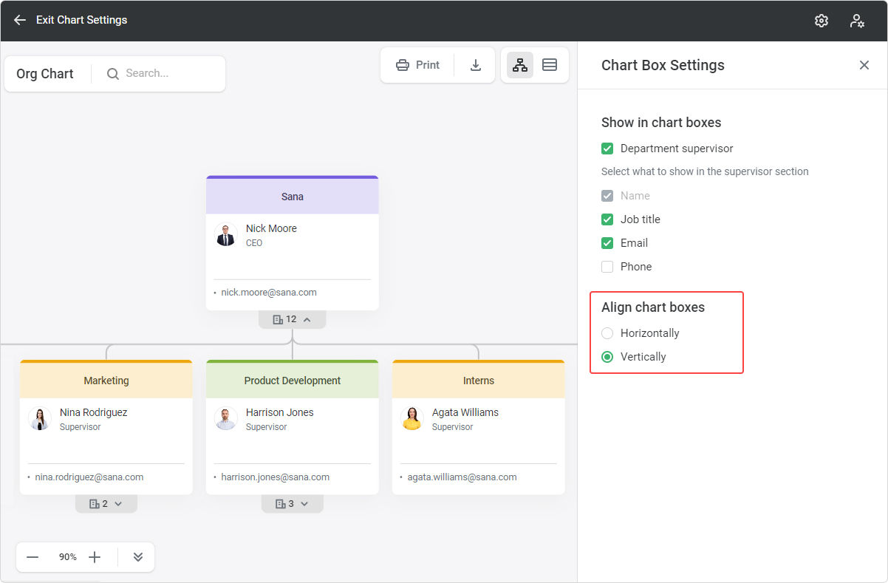The image size is (888, 583).
Task: Open the user settings icon in the header
Action: coord(857,21)
